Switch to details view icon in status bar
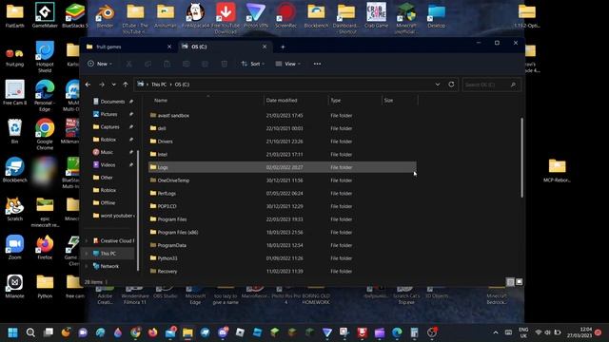The height and width of the screenshot is (342, 609). click(x=510, y=282)
